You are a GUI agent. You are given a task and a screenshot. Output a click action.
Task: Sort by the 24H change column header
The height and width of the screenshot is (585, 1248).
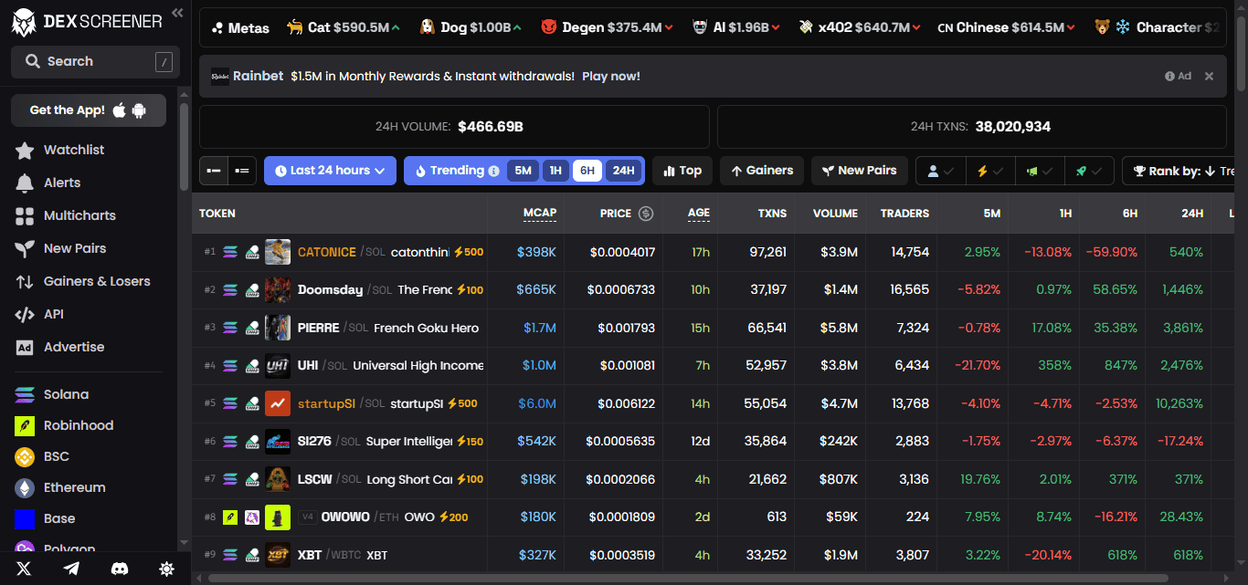coord(1192,214)
